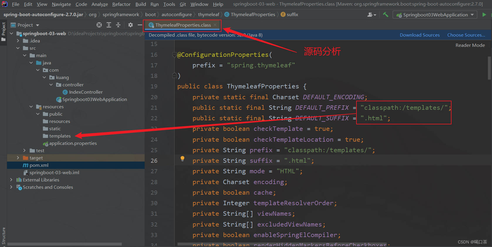This screenshot has width=492, height=247.
Task: Open the Analyze menu
Action: [x=99, y=4]
